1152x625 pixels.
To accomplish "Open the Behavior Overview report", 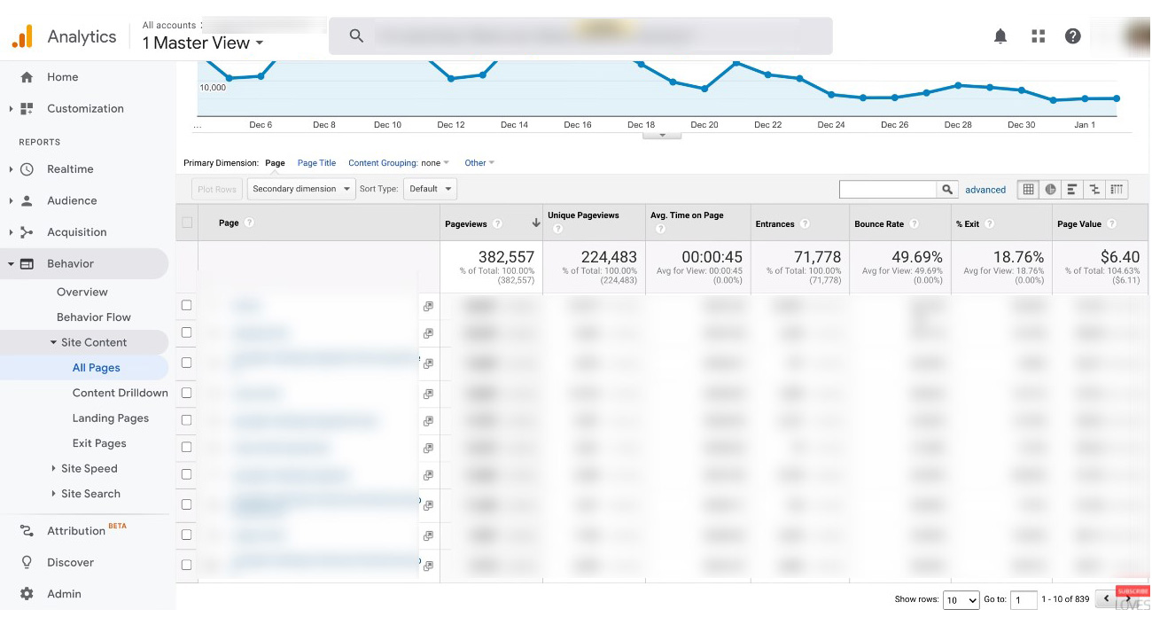I will 82,293.
